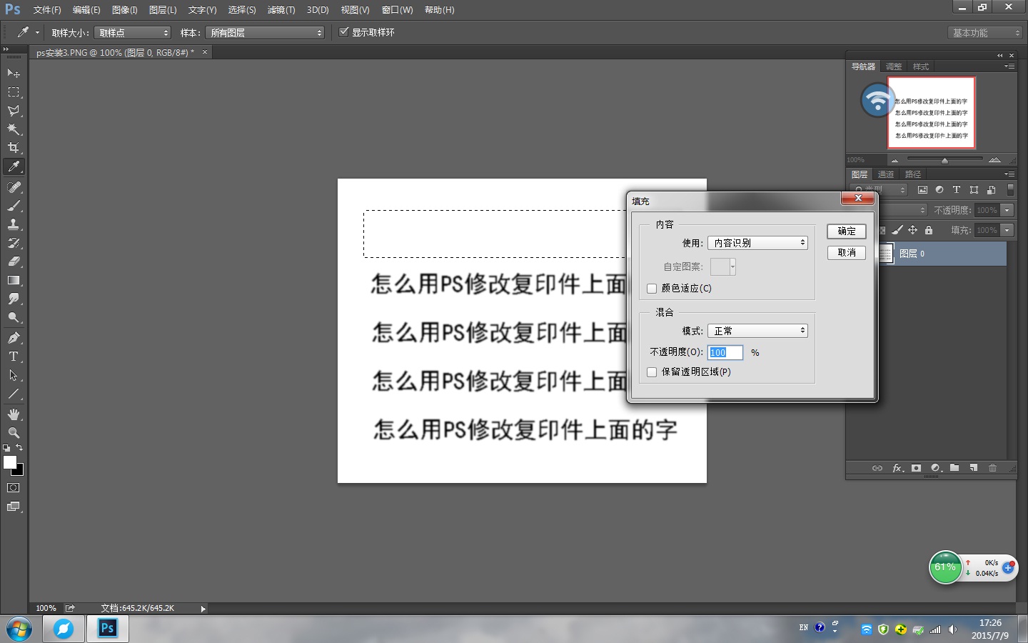Select the Hand tool

(x=14, y=414)
